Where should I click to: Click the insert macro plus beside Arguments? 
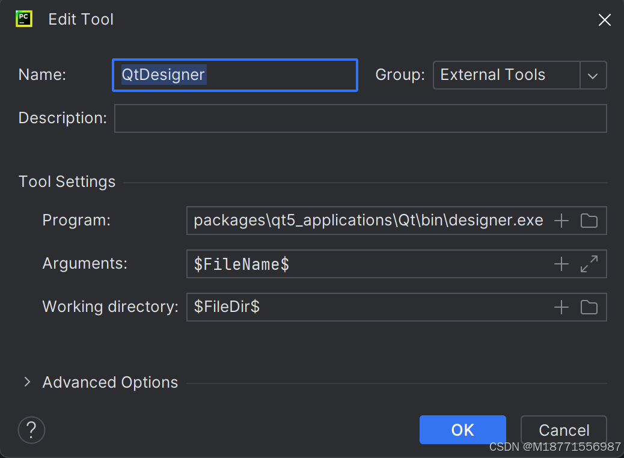pos(560,264)
